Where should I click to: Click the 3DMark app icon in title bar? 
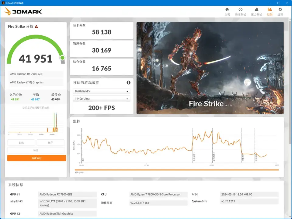[3, 3]
